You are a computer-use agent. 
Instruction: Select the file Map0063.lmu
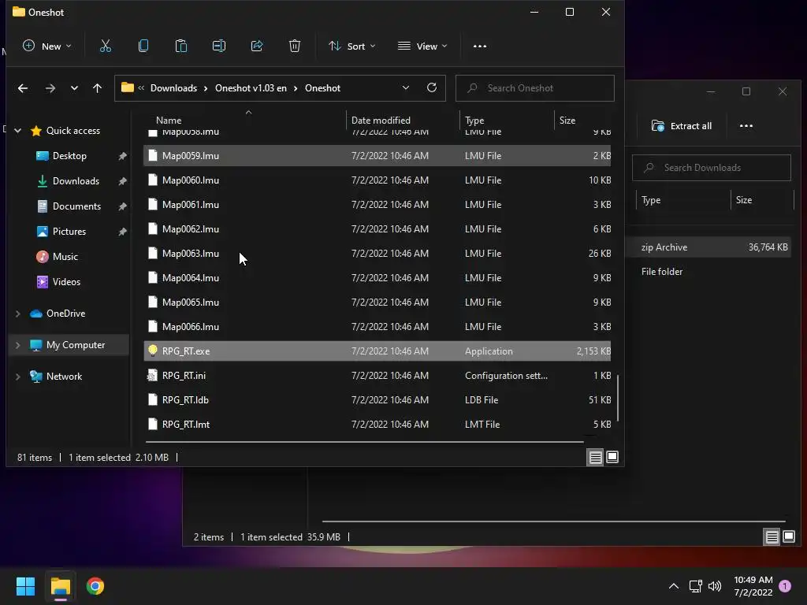pos(377,253)
